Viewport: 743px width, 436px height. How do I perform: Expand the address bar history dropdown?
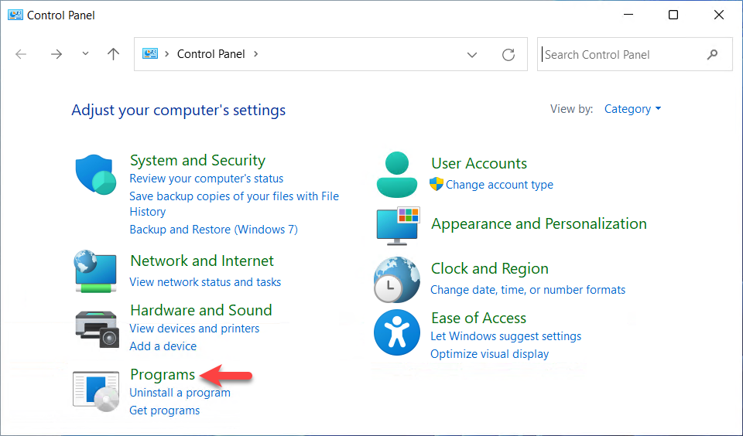pos(472,55)
